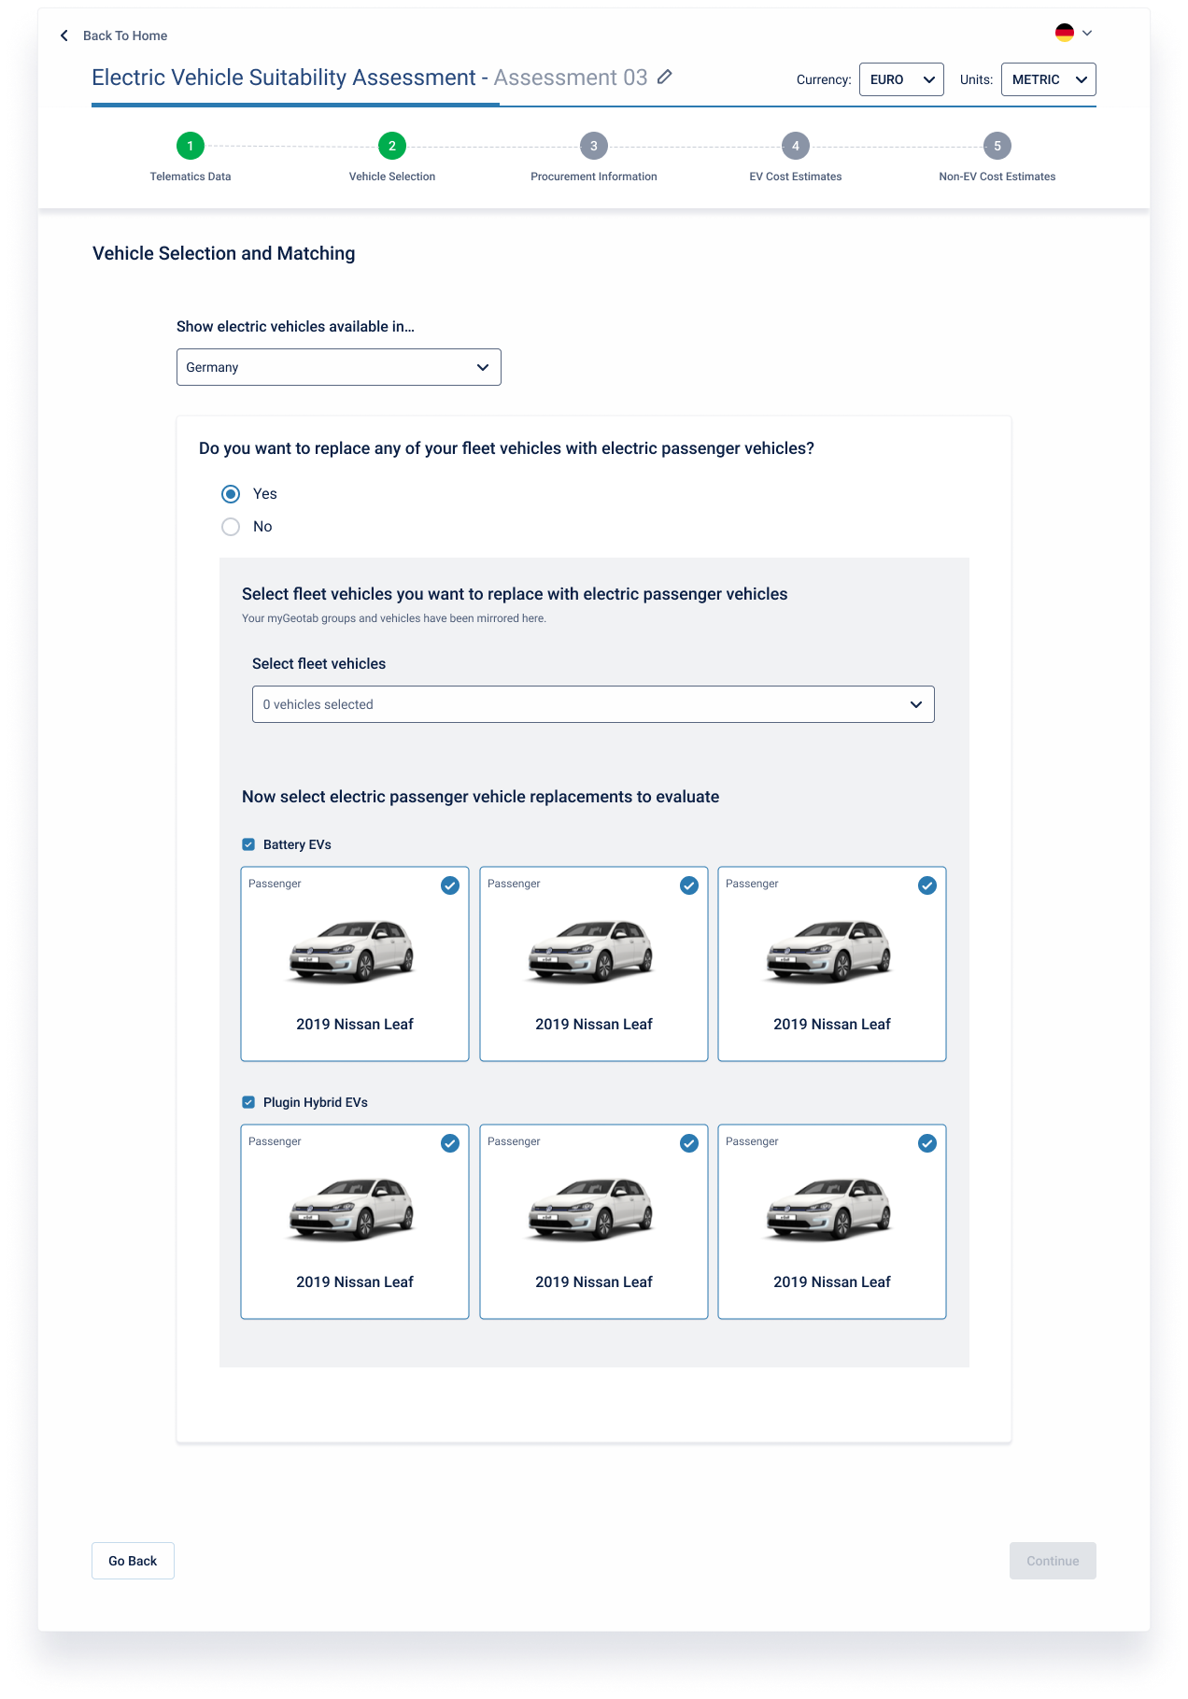Toggle checkmark on third Battery EVs card

(927, 885)
